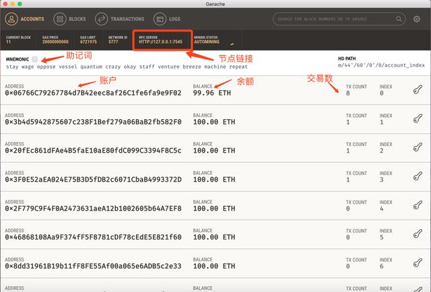Click the Accounts person icon
This screenshot has height=292, width=431.
coord(11,19)
